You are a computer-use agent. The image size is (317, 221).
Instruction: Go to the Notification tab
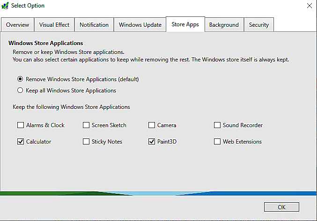click(94, 25)
